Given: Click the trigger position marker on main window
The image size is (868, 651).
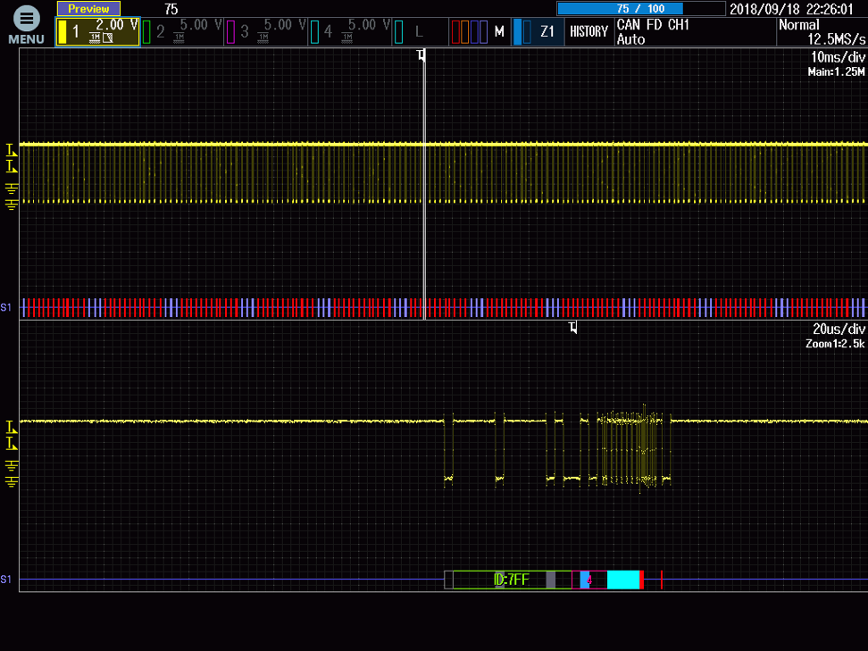Looking at the screenshot, I should pyautogui.click(x=421, y=55).
